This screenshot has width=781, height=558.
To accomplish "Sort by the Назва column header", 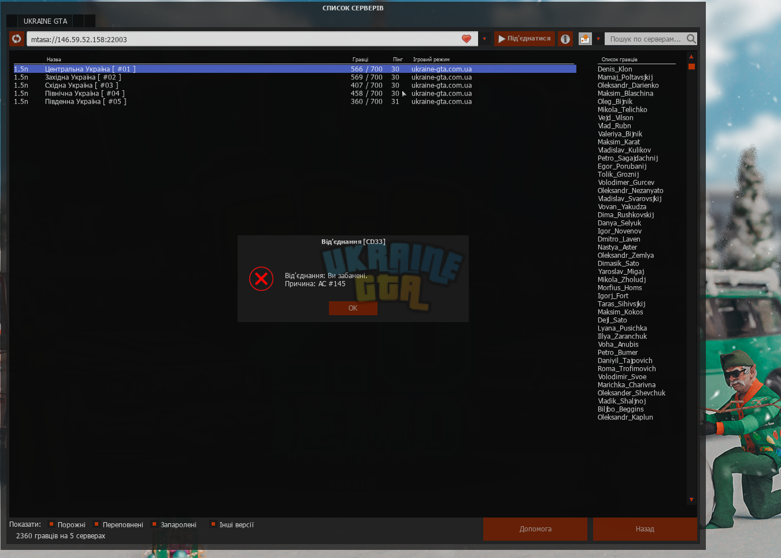I will pyautogui.click(x=54, y=60).
